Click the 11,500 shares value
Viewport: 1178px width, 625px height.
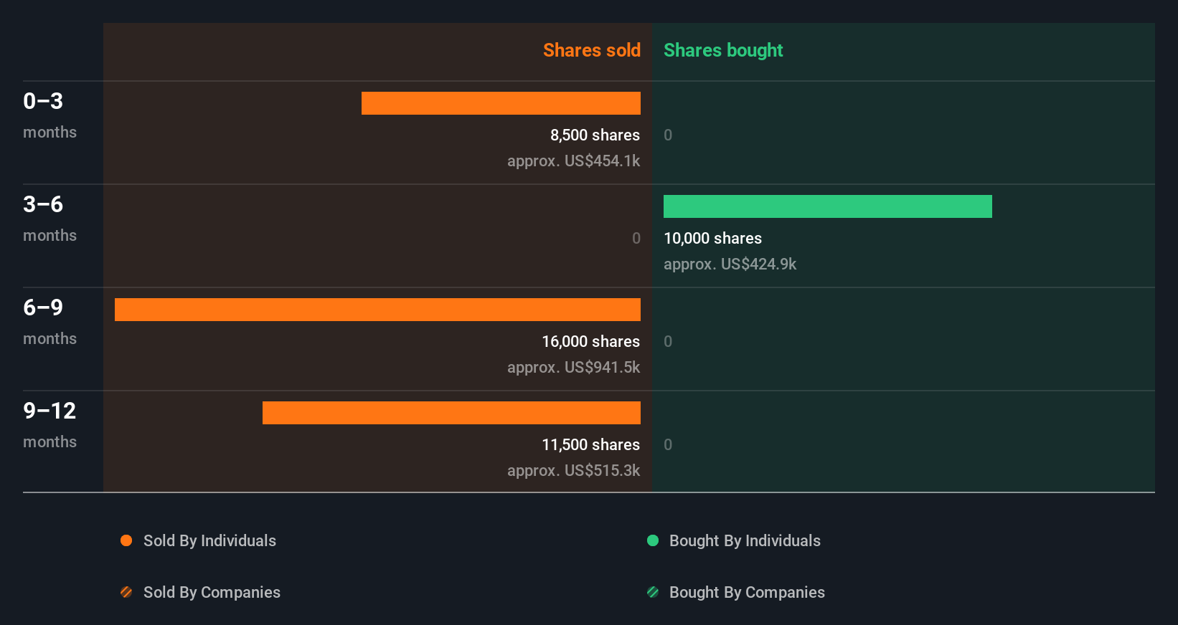pos(590,444)
